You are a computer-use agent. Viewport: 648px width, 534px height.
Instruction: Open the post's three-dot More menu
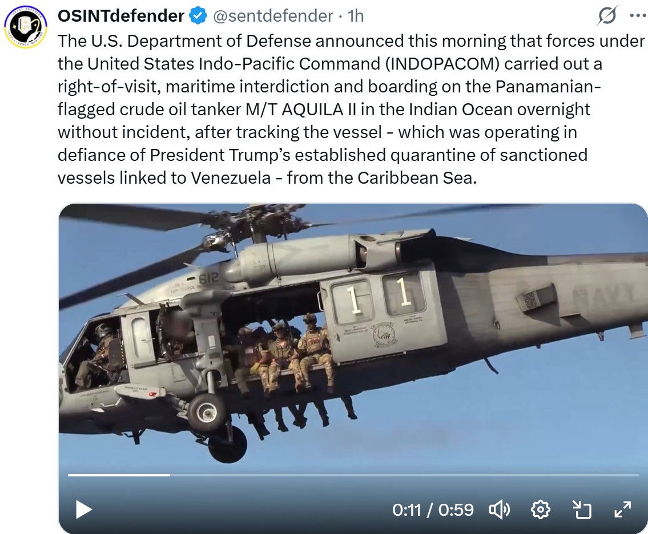click(638, 16)
